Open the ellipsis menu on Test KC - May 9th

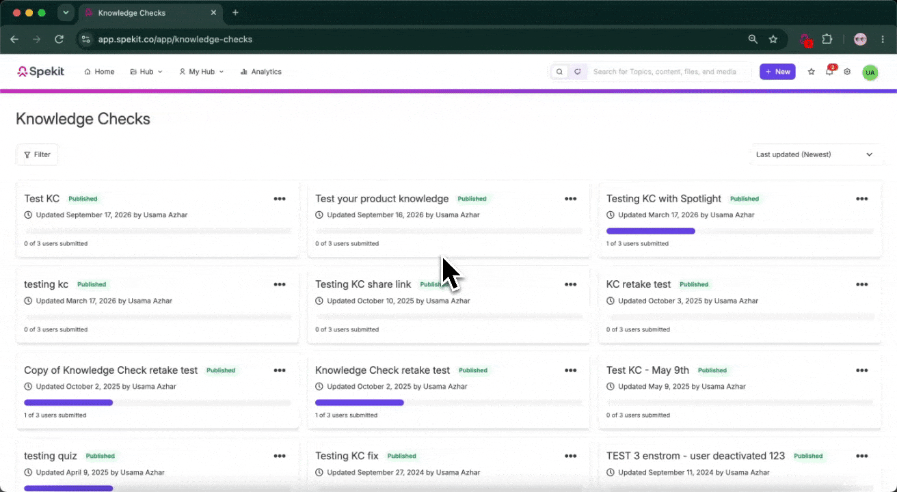[x=862, y=370]
